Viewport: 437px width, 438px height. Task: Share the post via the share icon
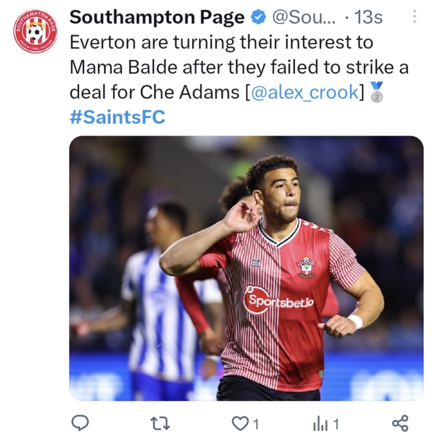tap(400, 423)
